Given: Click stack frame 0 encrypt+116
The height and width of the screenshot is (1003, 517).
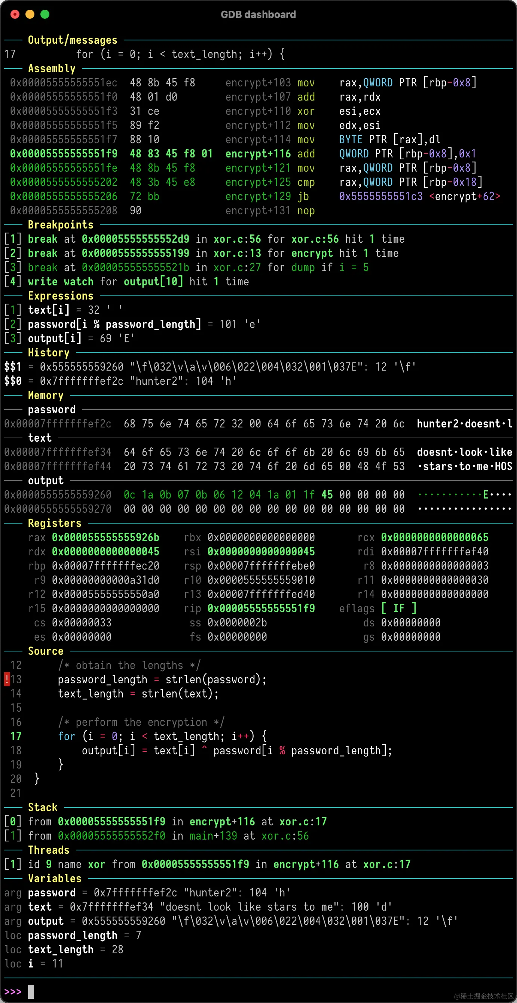Looking at the screenshot, I should (166, 822).
